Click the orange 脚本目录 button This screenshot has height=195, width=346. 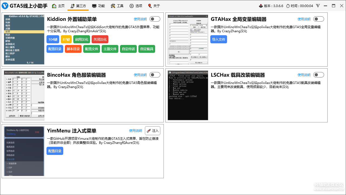[73, 49]
